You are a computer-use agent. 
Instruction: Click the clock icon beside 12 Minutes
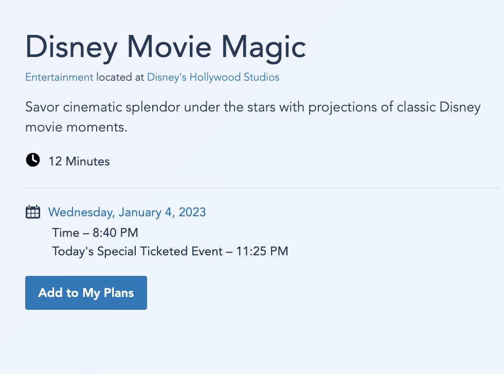pos(32,160)
